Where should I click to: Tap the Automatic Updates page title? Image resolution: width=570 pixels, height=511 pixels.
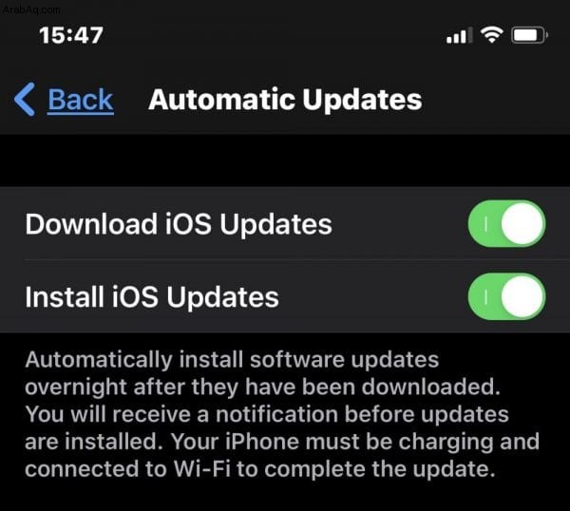[285, 100]
